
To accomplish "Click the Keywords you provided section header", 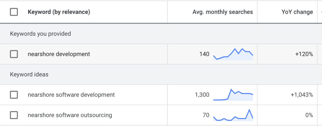I will coord(41,34).
